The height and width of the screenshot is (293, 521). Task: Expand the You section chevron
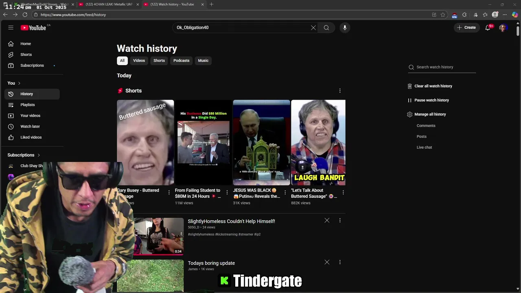19,83
